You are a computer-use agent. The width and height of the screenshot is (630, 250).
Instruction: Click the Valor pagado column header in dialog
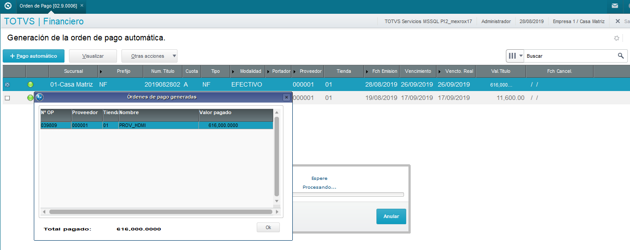(236, 115)
